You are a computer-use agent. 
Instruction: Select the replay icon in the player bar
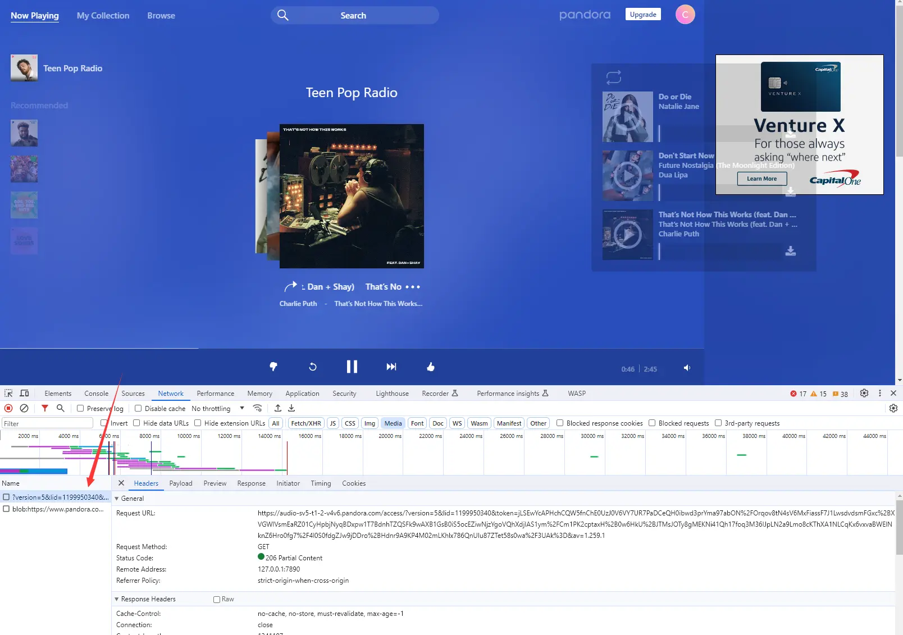pos(313,367)
